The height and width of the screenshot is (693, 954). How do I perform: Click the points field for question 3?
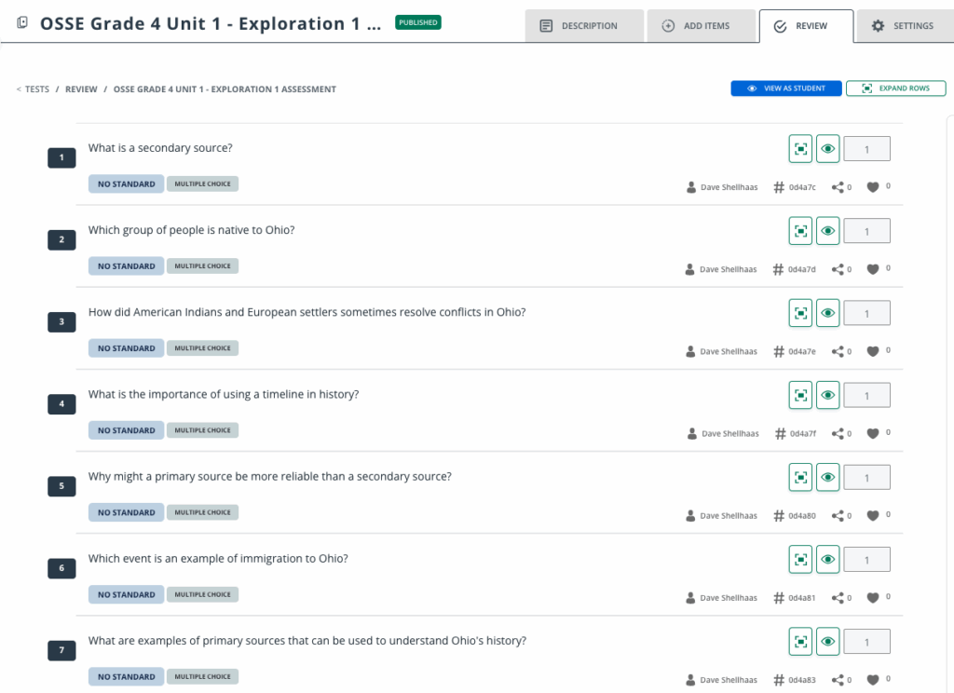click(x=866, y=313)
